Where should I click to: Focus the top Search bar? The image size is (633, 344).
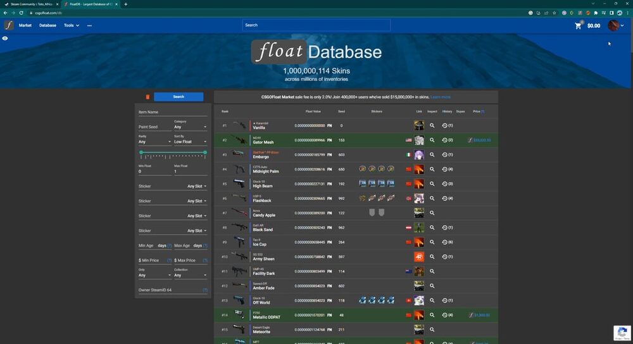[316, 25]
